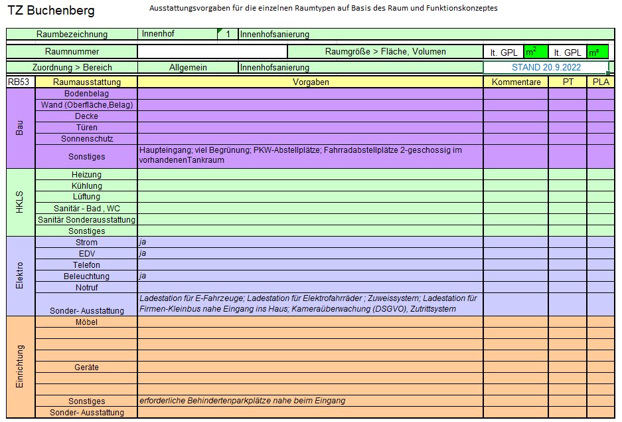Click the Ladestation für E-Fahrzeuge text cell
622x422 pixels.
pos(310,304)
